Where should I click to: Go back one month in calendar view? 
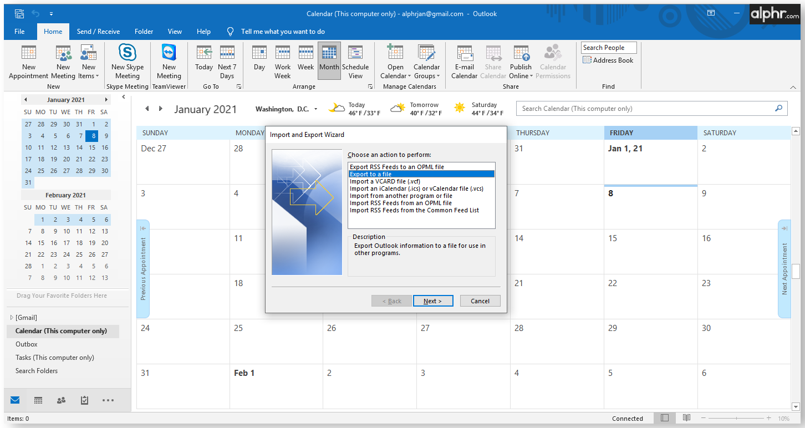pyautogui.click(x=147, y=109)
